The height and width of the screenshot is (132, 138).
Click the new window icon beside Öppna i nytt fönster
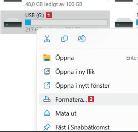point(47,85)
